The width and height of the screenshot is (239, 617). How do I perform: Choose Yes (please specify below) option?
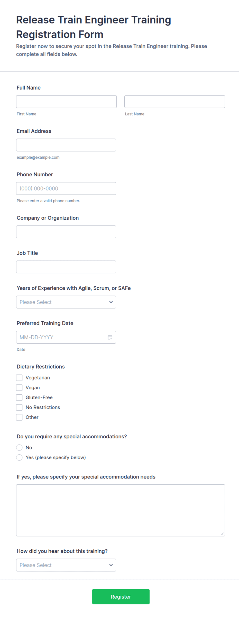tap(19, 457)
